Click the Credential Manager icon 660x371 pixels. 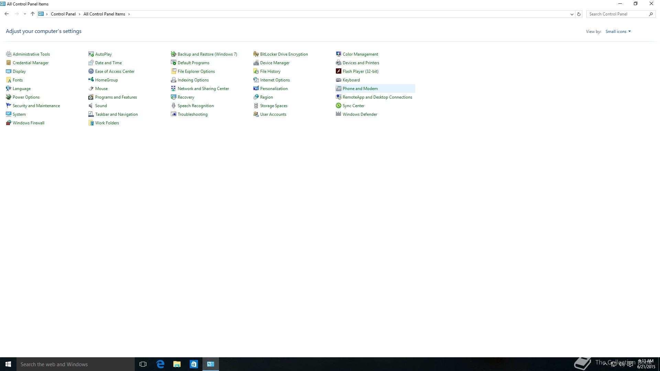click(9, 63)
